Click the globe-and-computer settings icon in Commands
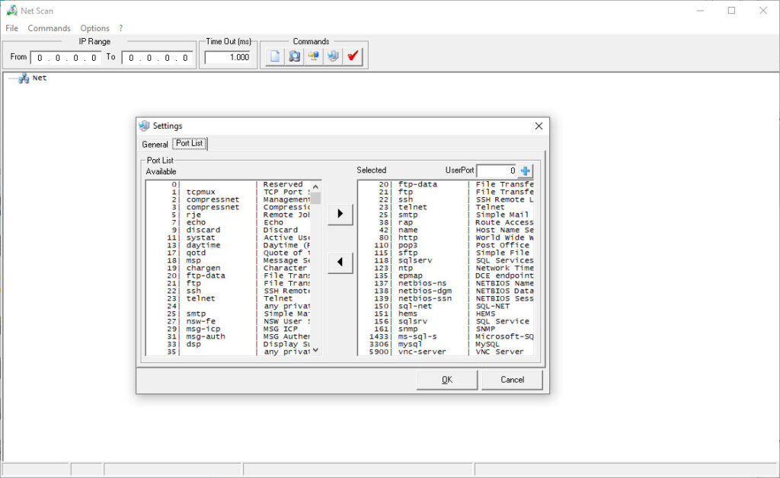780x478 pixels. [x=334, y=56]
